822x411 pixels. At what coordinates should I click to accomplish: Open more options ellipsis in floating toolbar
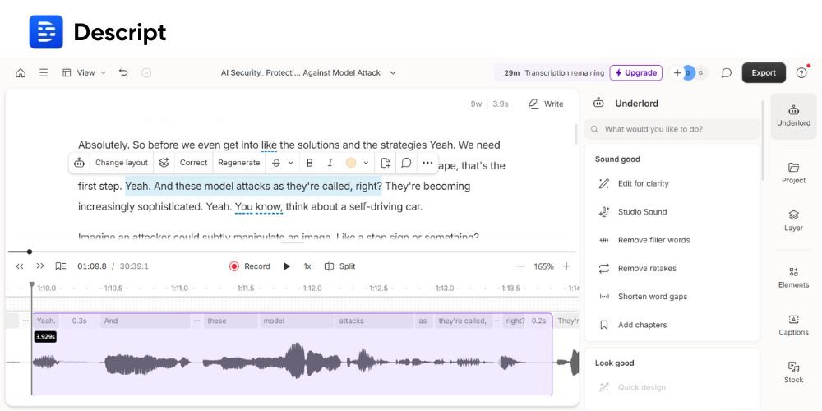[427, 163]
